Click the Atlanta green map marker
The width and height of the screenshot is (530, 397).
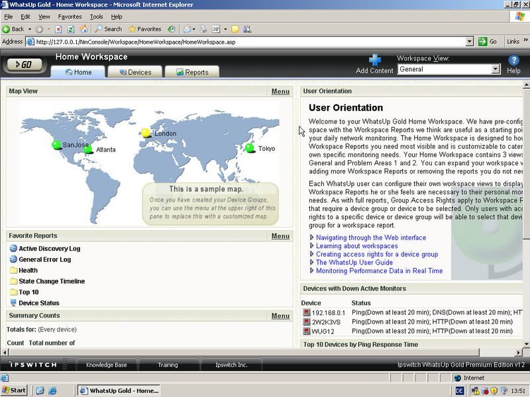click(x=87, y=149)
